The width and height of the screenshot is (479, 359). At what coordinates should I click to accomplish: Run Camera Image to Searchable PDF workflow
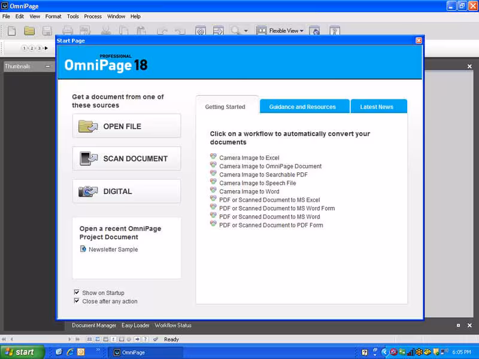(263, 175)
